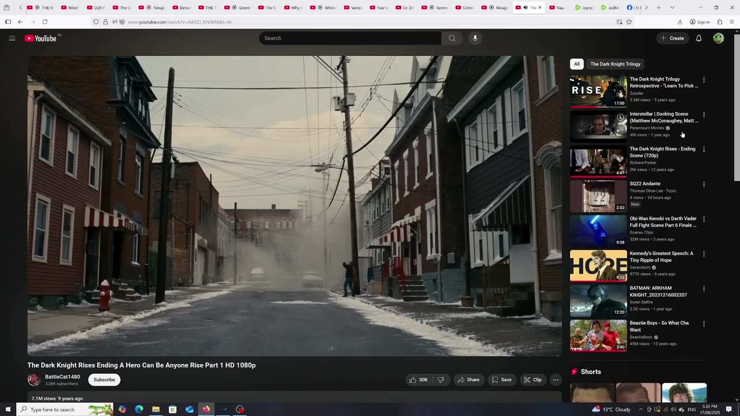The height and width of the screenshot is (416, 740).
Task: Close the active Dark Knight tab
Action: [540, 8]
